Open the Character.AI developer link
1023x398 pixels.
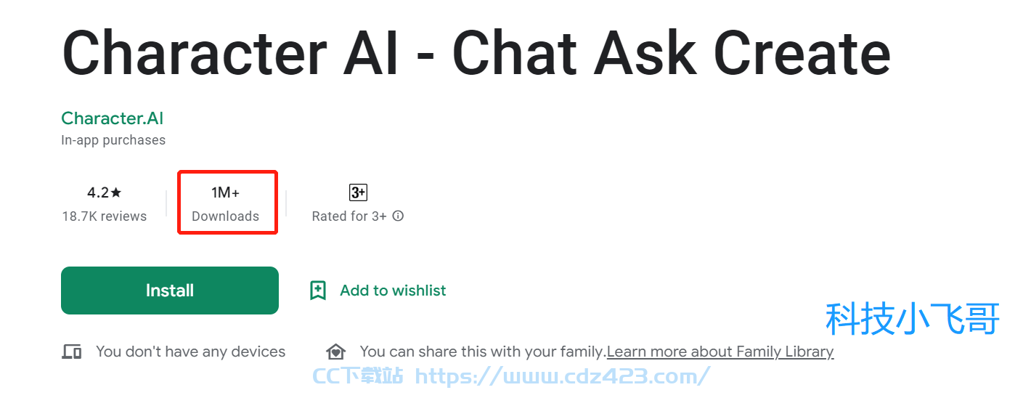point(113,118)
